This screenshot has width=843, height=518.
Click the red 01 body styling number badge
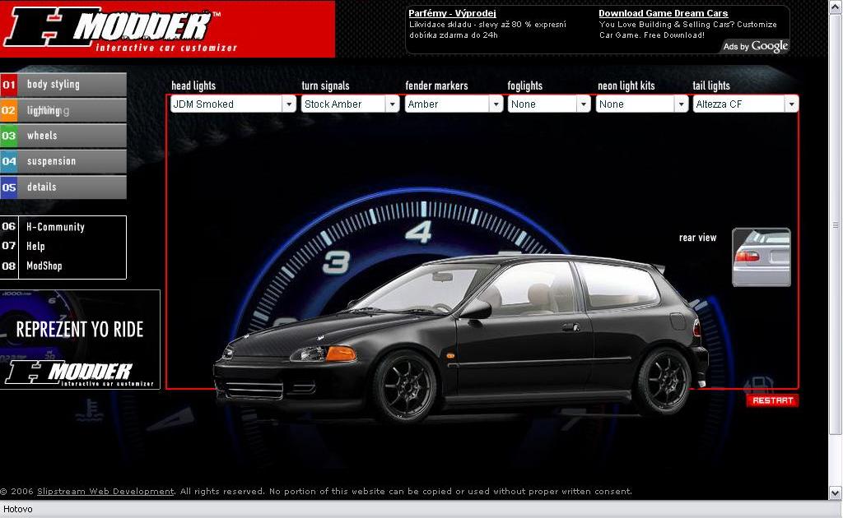[x=9, y=85]
